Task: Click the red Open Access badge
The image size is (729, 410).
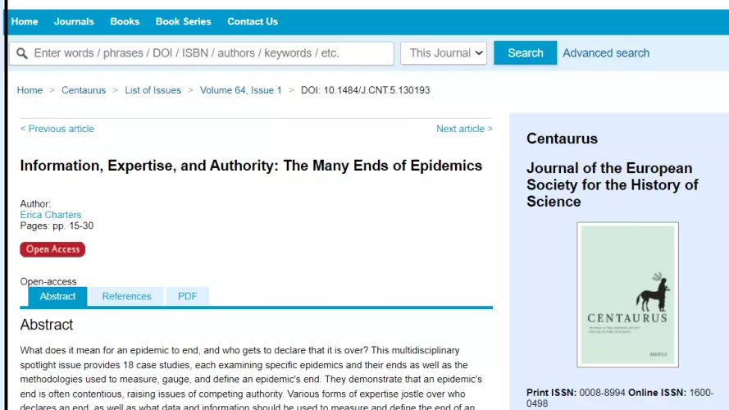Action: click(52, 249)
